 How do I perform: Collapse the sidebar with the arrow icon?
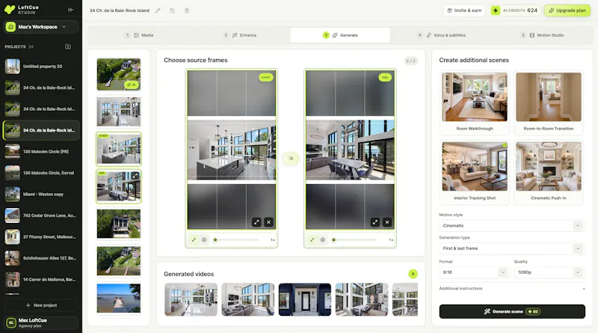pyautogui.click(x=70, y=10)
